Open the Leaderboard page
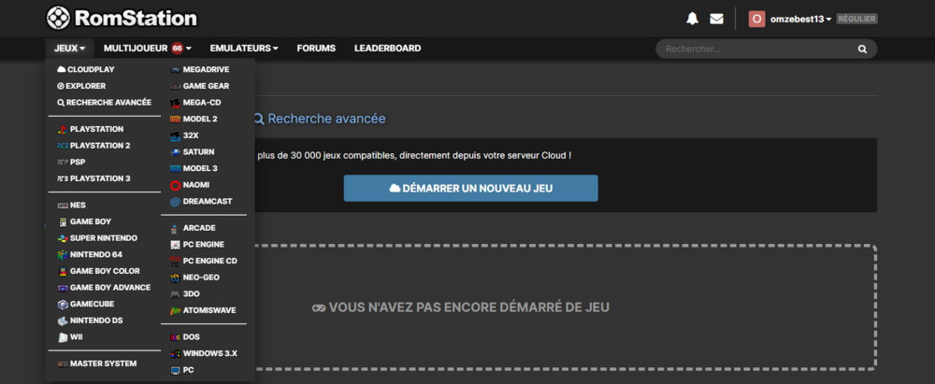Image resolution: width=935 pixels, height=384 pixels. pyautogui.click(x=387, y=49)
